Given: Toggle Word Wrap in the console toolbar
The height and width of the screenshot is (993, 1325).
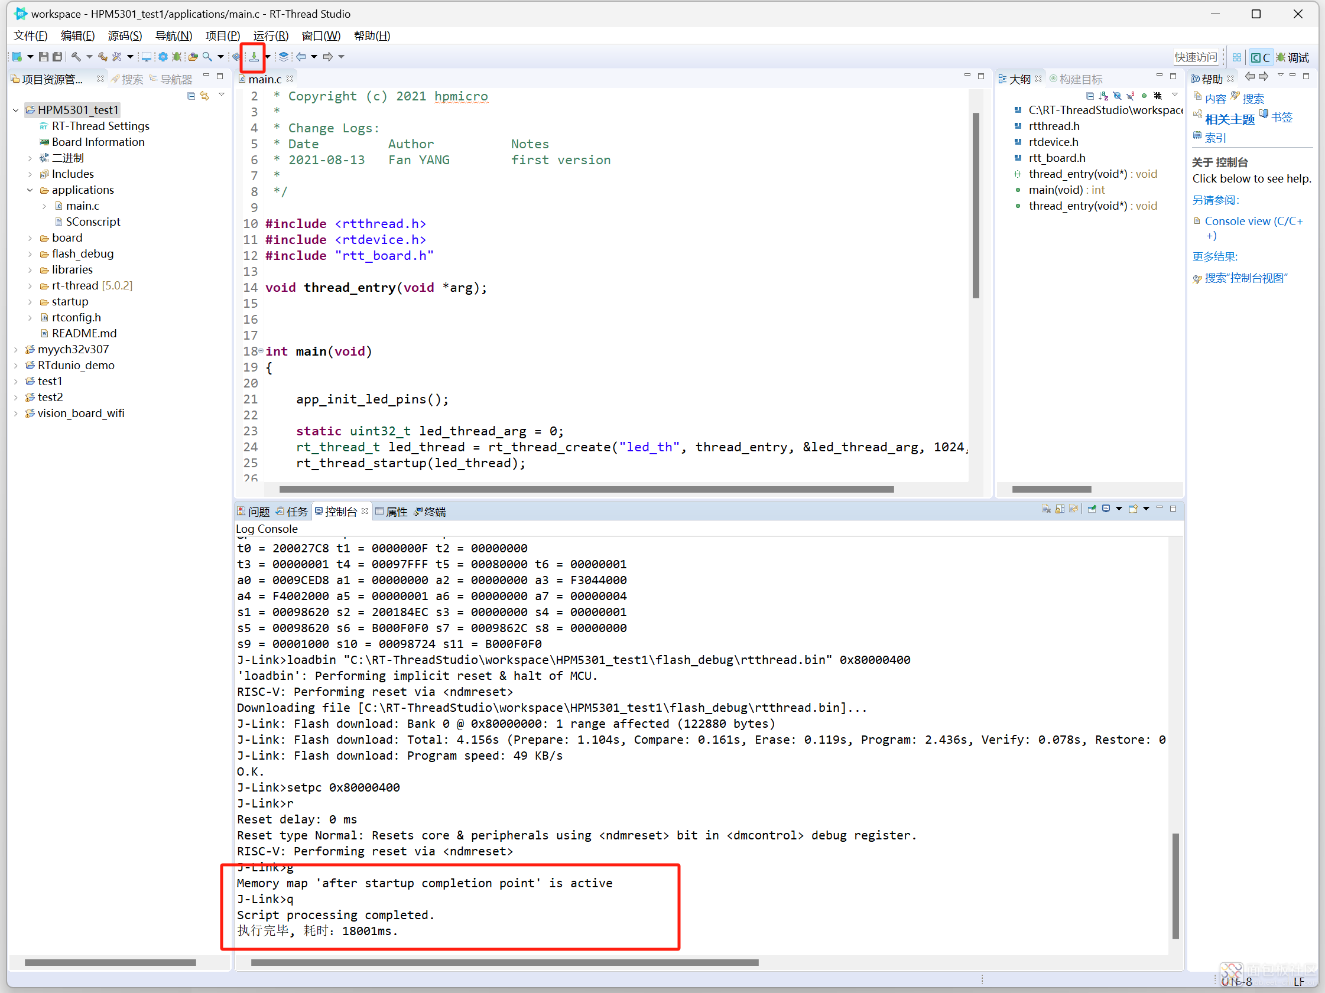Looking at the screenshot, I should [x=1074, y=509].
